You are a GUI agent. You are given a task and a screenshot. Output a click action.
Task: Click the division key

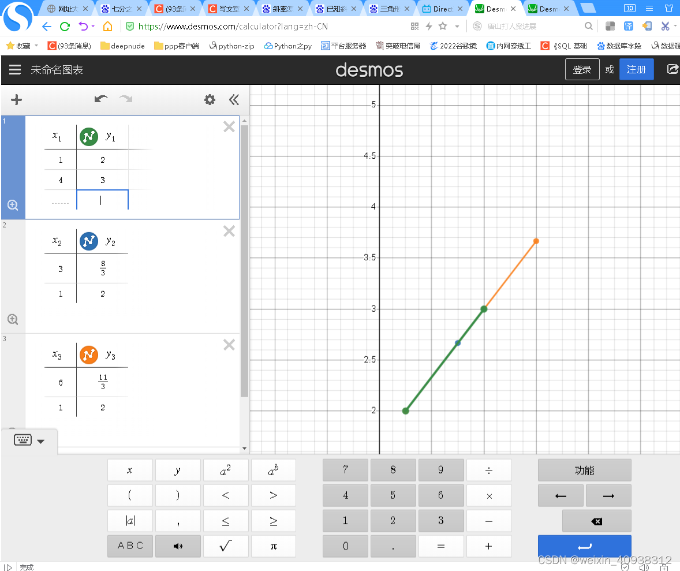click(x=489, y=471)
